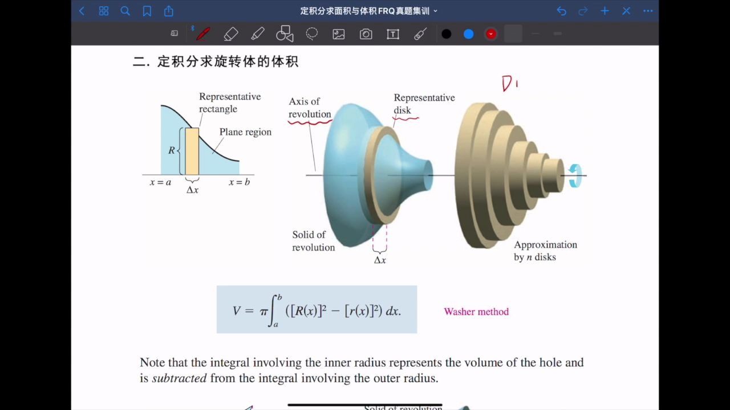The height and width of the screenshot is (410, 730).
Task: Click the 'Axis of revolution' label
Action: click(310, 108)
